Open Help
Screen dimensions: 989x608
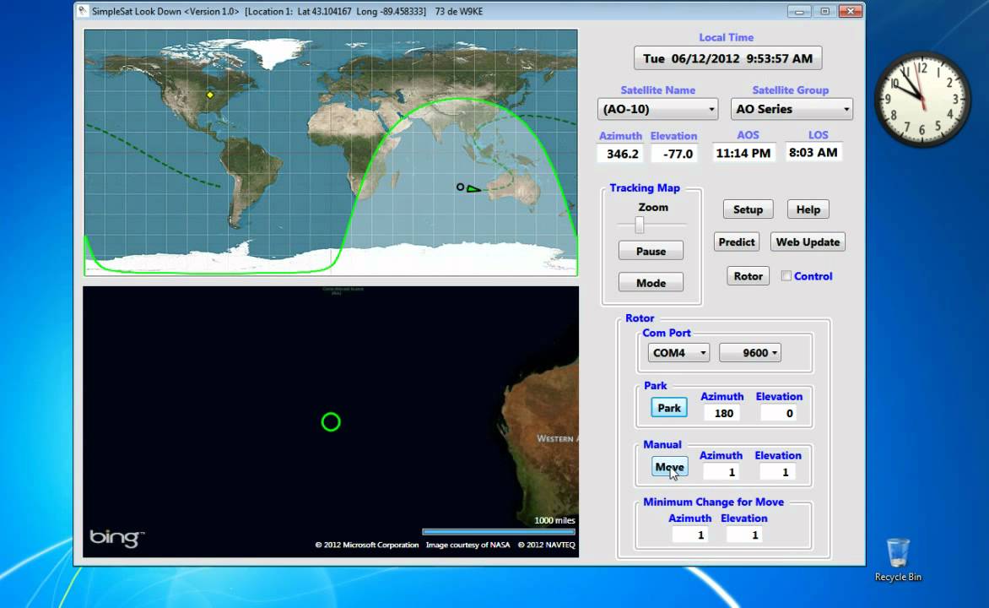808,209
